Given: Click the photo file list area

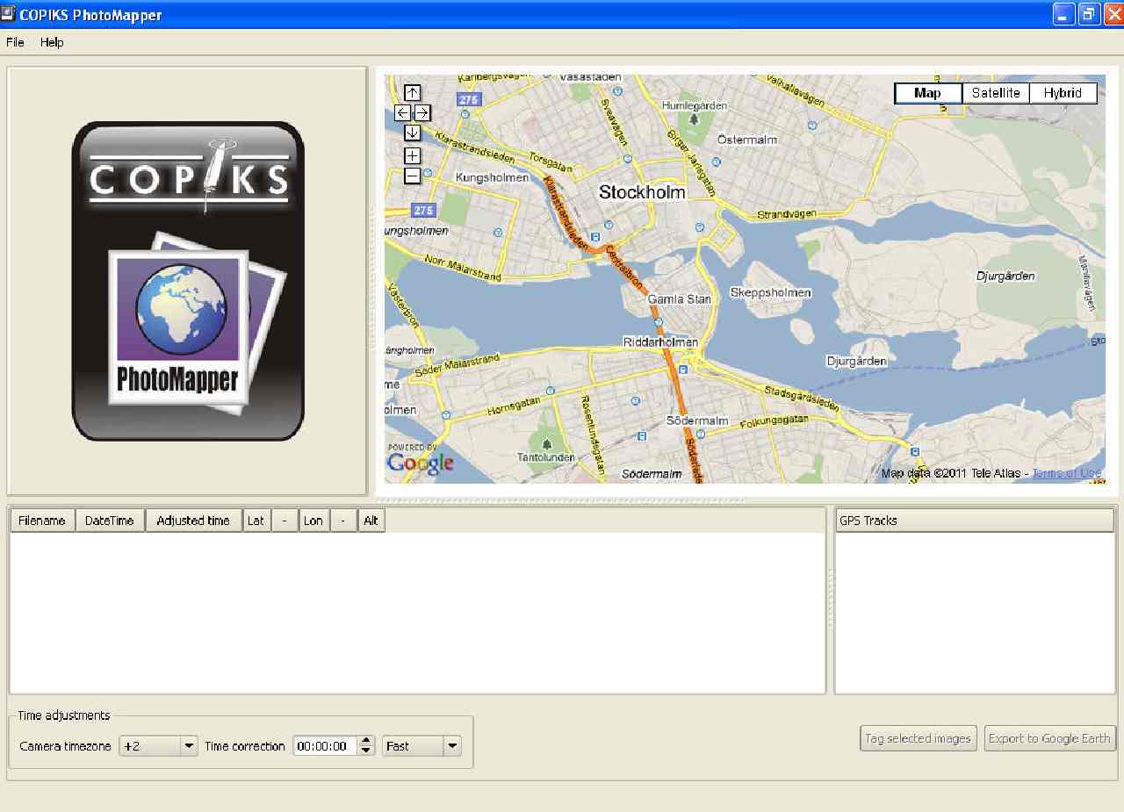Looking at the screenshot, I should tap(418, 613).
